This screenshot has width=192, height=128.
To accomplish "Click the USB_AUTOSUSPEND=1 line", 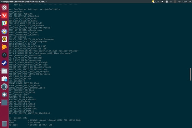I will (19, 102).
